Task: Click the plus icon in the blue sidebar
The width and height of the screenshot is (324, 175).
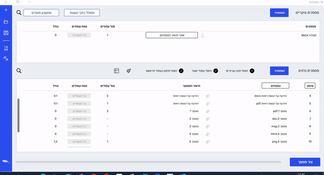Action: click(6, 10)
